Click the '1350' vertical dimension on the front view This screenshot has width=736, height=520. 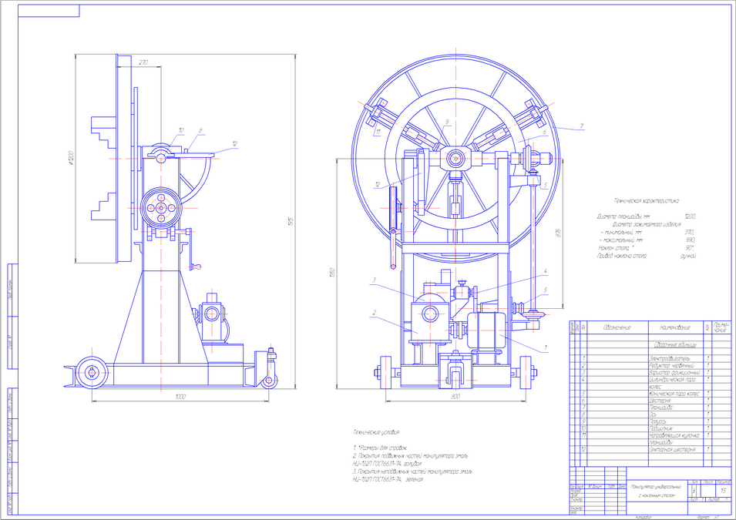[332, 273]
